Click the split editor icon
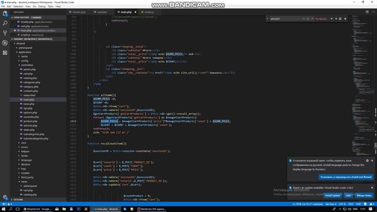 (x=367, y=12)
